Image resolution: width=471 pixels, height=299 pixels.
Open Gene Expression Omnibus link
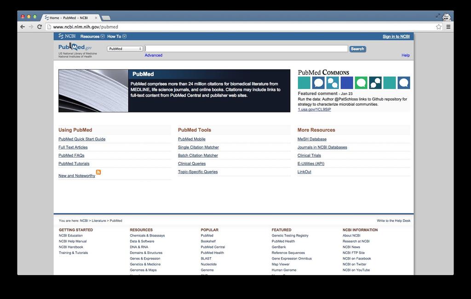tap(292, 259)
